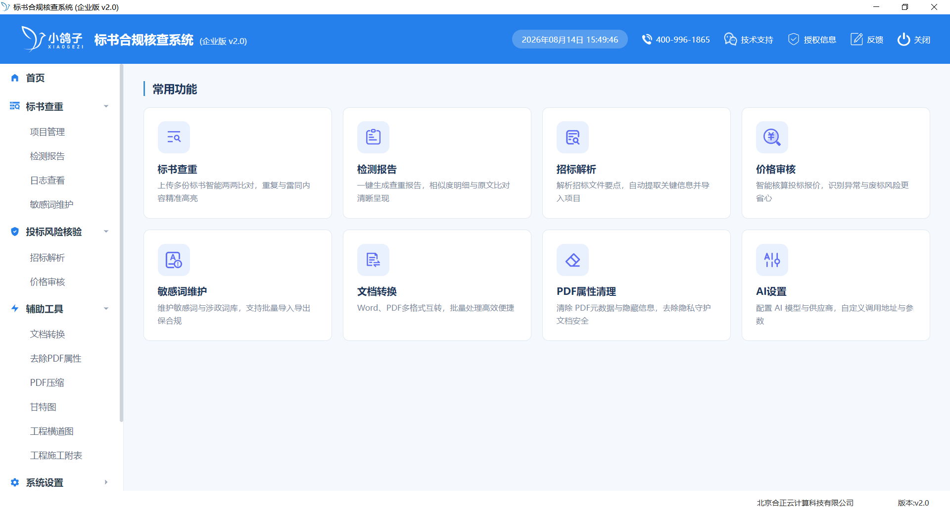950x515 pixels.
Task: Go to 敏感词维护 in the sidebar
Action: click(x=52, y=204)
